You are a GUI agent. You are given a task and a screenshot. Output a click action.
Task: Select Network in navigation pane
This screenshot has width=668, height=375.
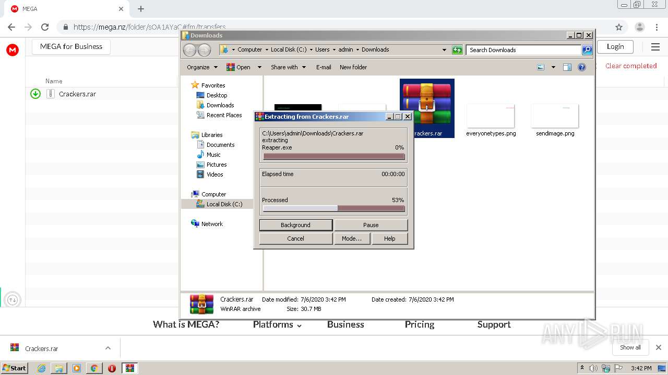tap(207, 224)
